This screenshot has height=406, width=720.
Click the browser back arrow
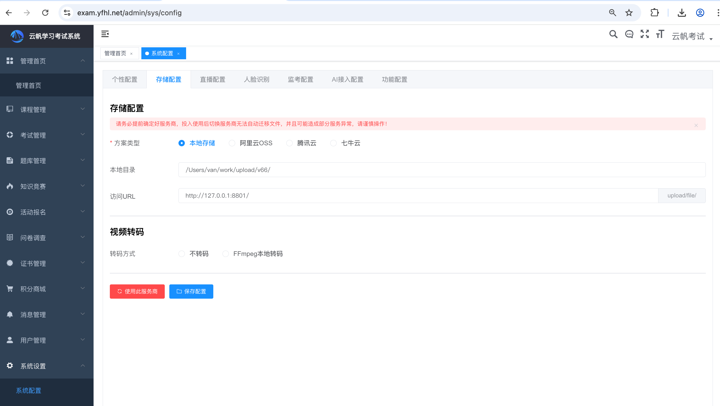pyautogui.click(x=9, y=12)
